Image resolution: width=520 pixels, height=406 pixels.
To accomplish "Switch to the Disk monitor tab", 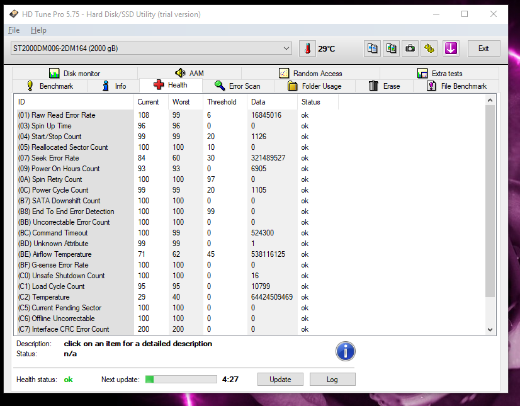I will 75,73.
